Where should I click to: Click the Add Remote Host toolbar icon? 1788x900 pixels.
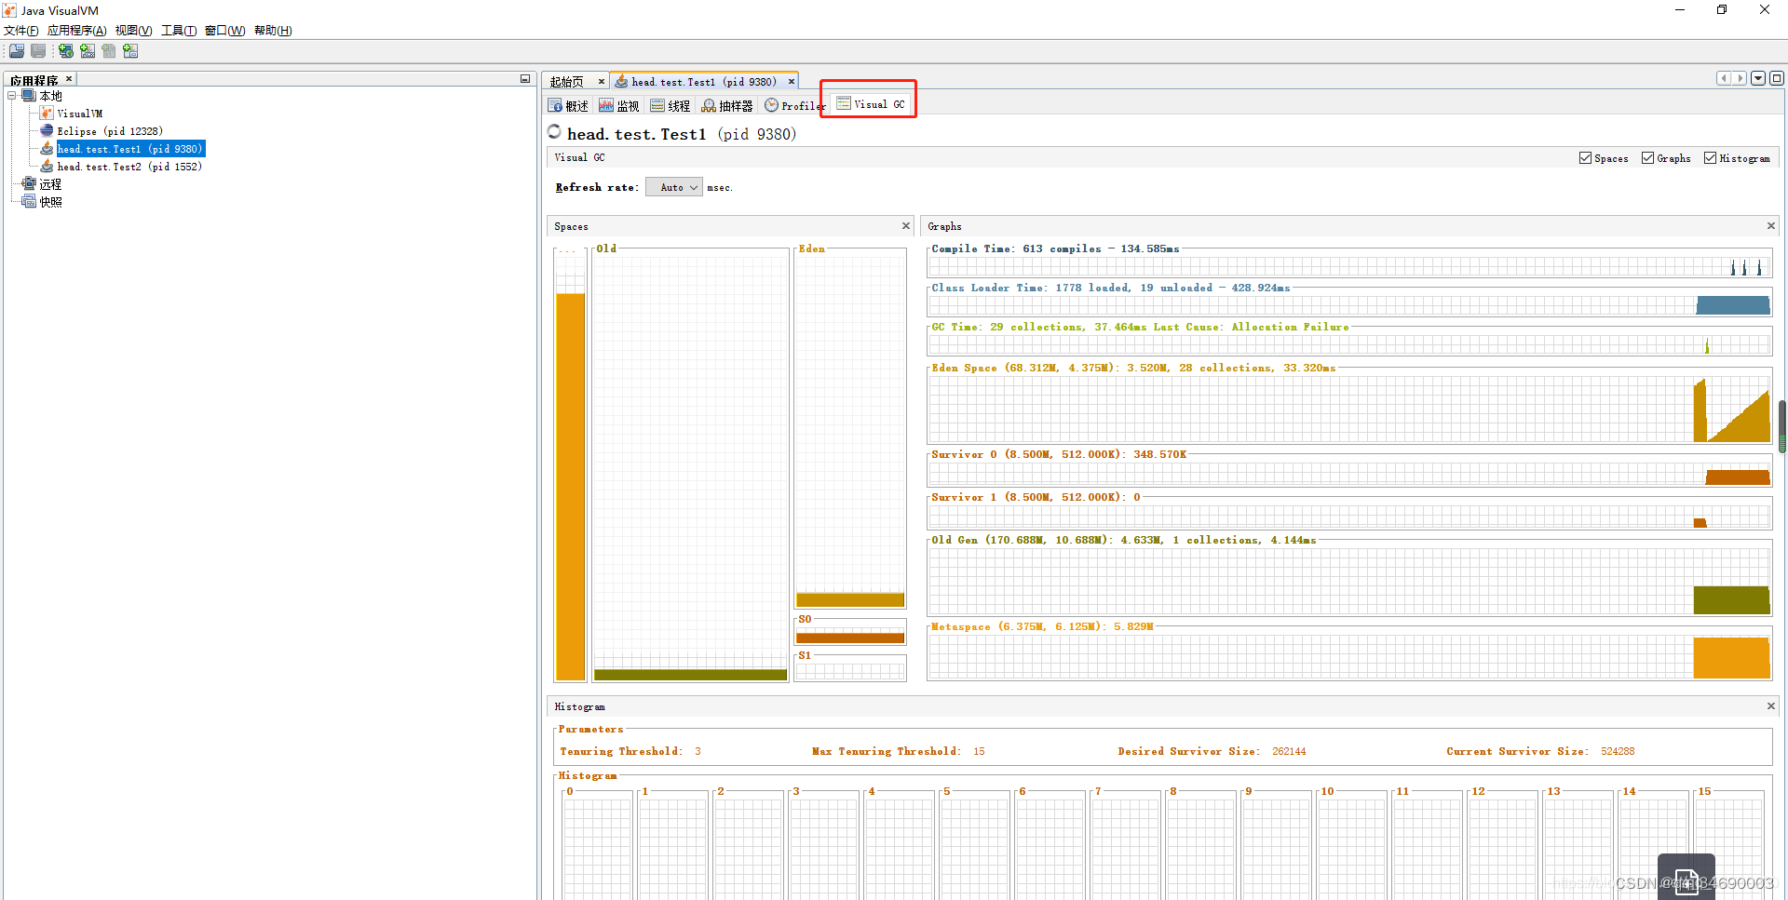click(x=66, y=51)
